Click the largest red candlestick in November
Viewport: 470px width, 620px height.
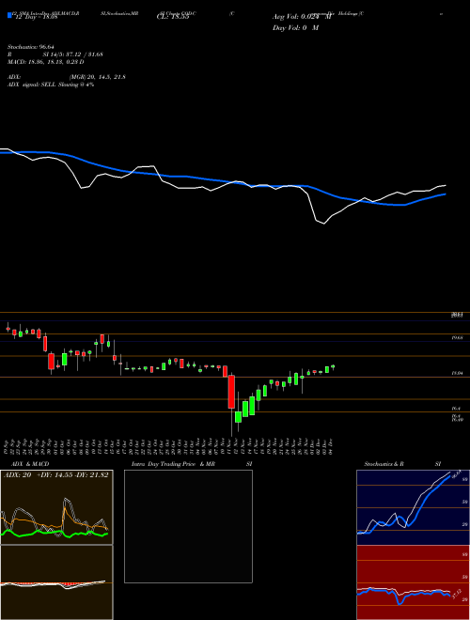tap(231, 392)
